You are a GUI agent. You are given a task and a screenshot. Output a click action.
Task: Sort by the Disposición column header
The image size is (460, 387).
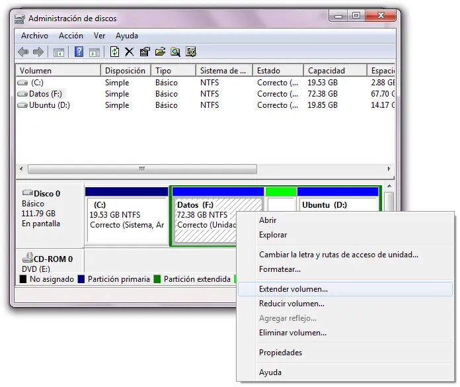pos(126,71)
